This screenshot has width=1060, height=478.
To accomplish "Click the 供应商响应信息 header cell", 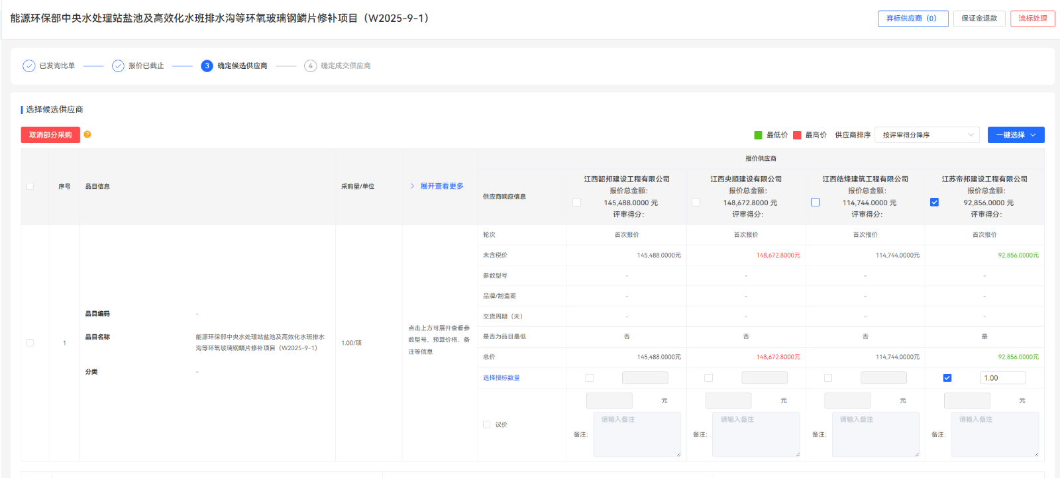I will [504, 197].
